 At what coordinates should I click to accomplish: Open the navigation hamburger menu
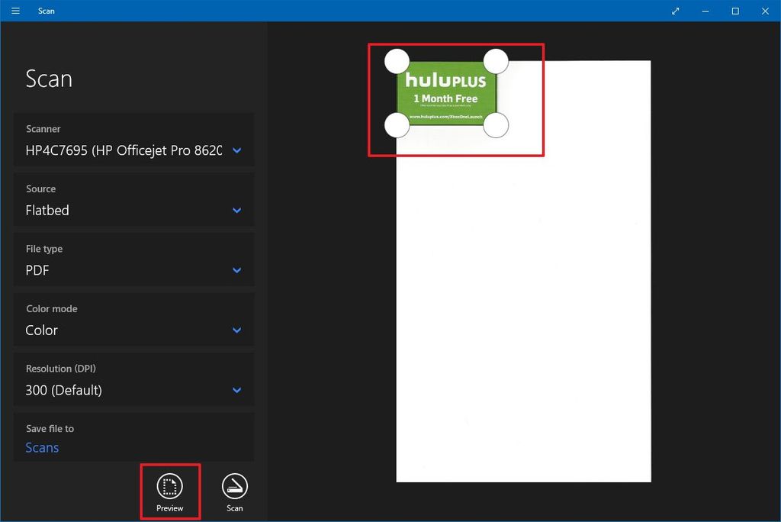pos(15,11)
